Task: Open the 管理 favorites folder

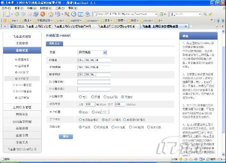Action: point(119,20)
